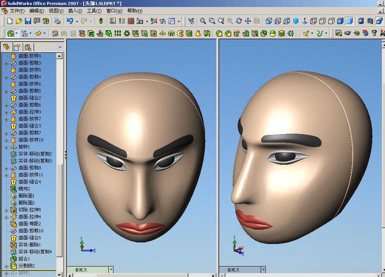Open the Features toolbar dropdown arrow
Image resolution: width=385 pixels, height=277 pixels.
(x=16, y=33)
